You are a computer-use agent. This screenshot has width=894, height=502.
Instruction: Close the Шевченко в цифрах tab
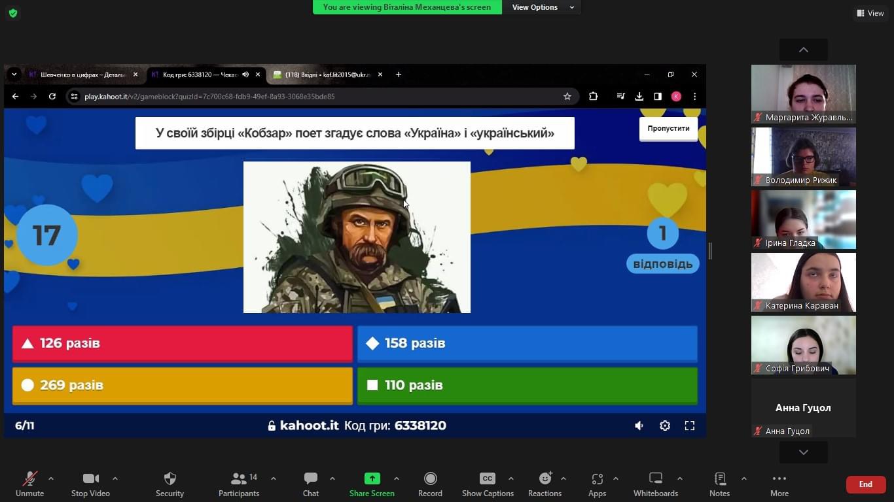[135, 75]
